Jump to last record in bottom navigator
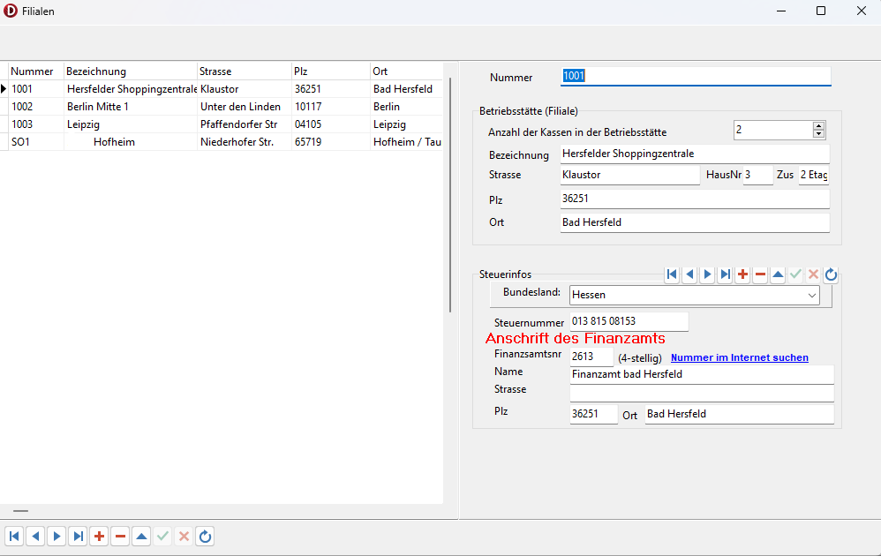This screenshot has height=556, width=881. 78,537
